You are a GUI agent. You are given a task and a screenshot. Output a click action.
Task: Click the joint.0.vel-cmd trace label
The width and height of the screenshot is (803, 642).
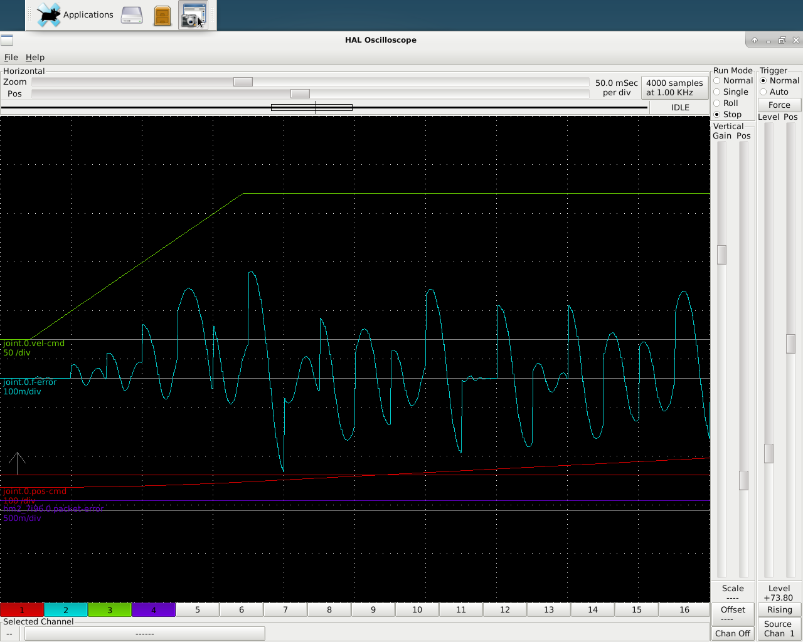click(34, 344)
